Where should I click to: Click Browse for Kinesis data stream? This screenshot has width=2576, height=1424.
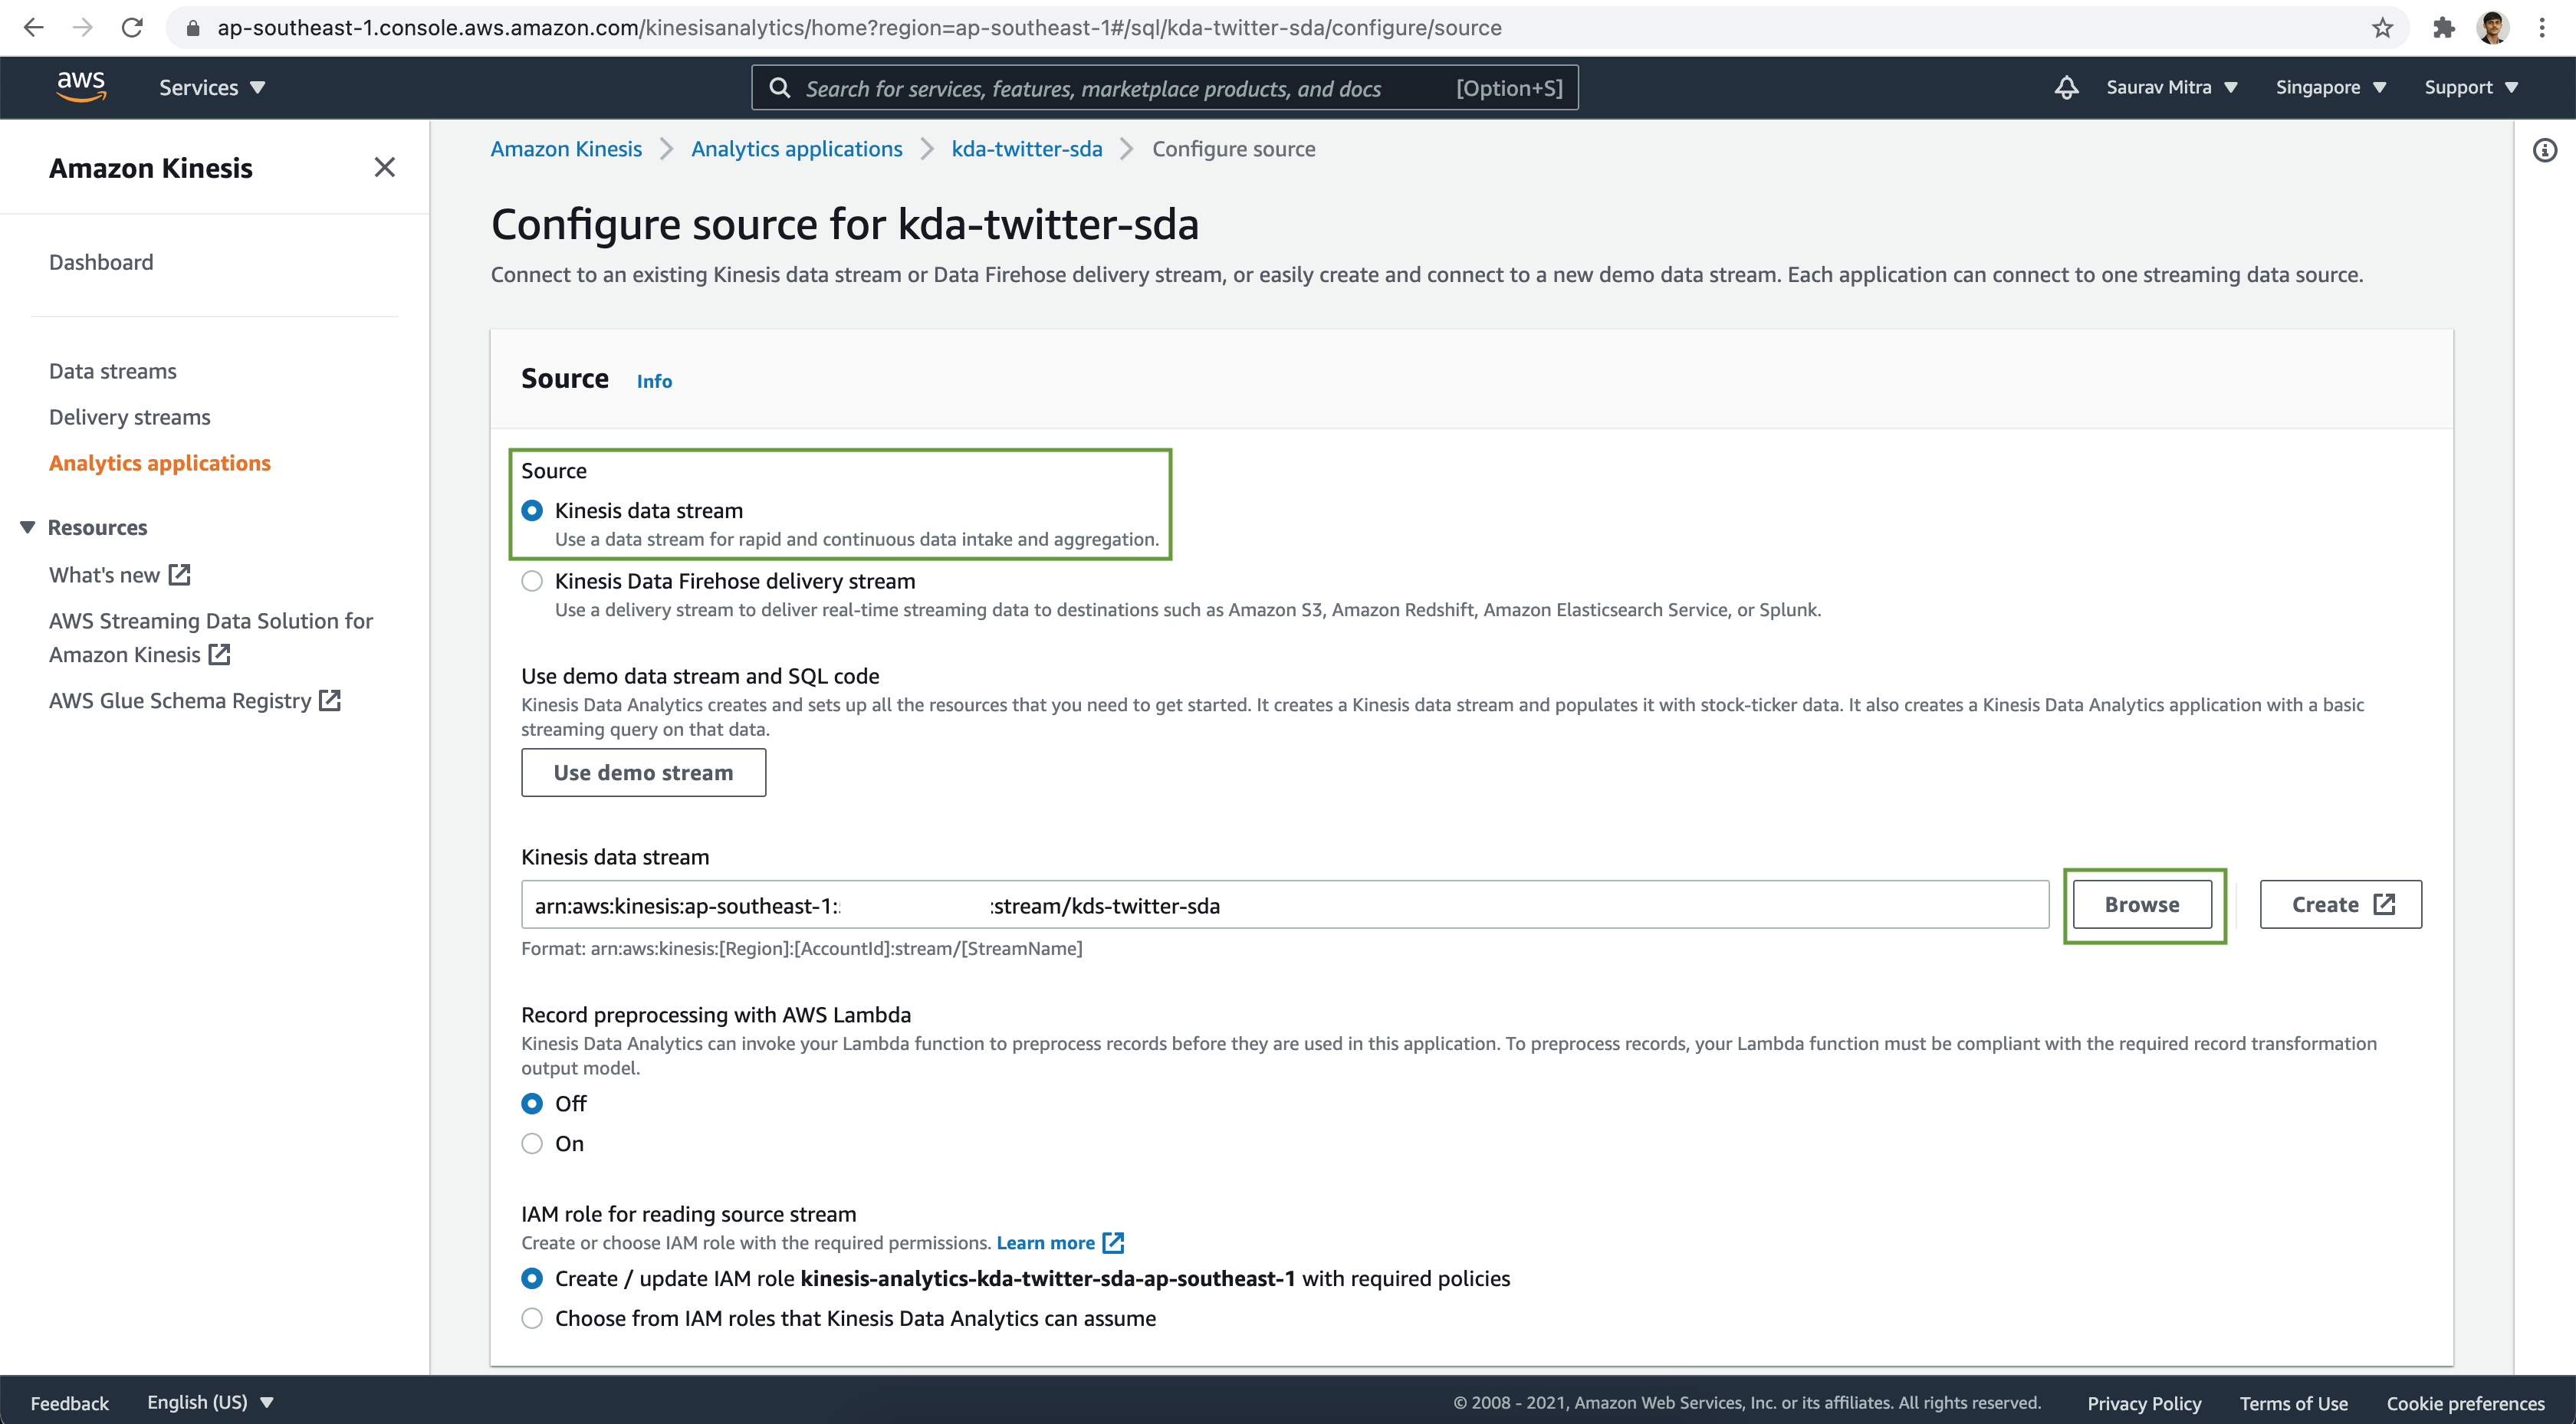pos(2142,904)
